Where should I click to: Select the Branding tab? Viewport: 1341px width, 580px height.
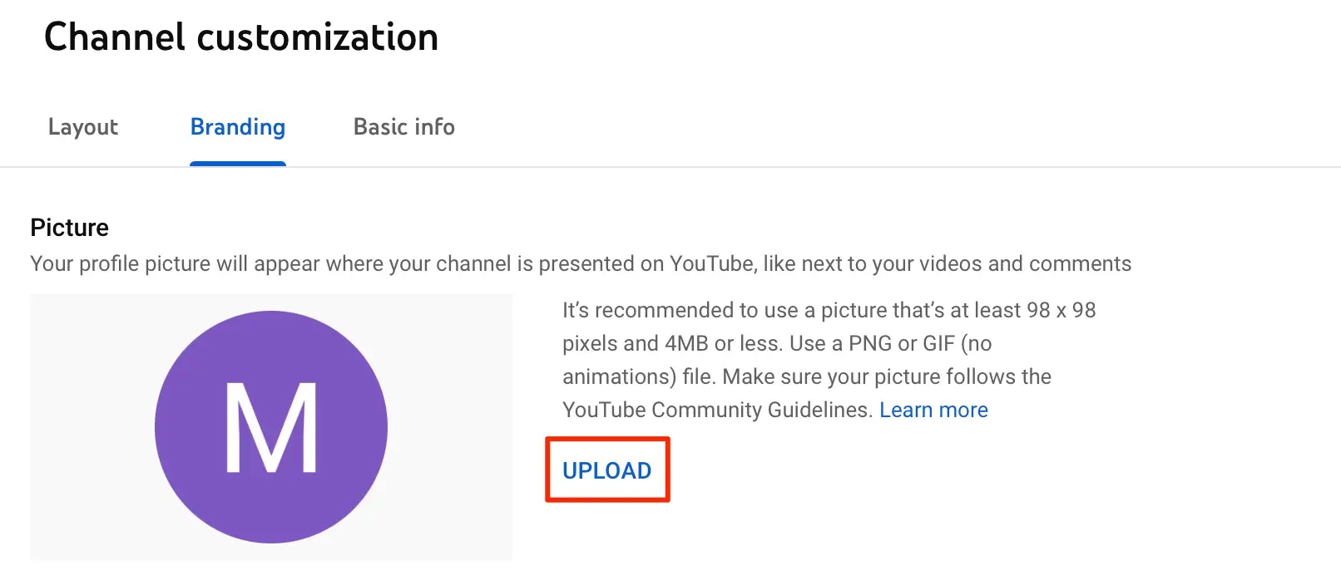point(238,127)
